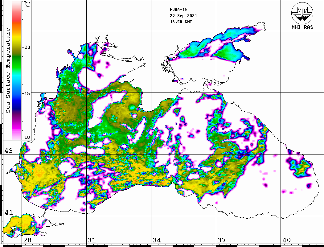Click the 20 value on temperature scale
Image resolution: width=324 pixels, height=247 pixels.
pyautogui.click(x=27, y=47)
